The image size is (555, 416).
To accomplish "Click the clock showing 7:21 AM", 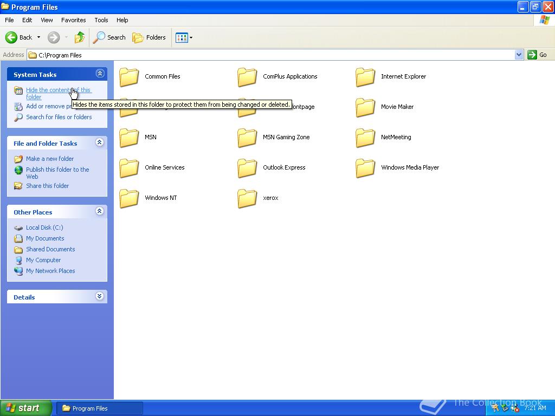I will click(x=535, y=408).
